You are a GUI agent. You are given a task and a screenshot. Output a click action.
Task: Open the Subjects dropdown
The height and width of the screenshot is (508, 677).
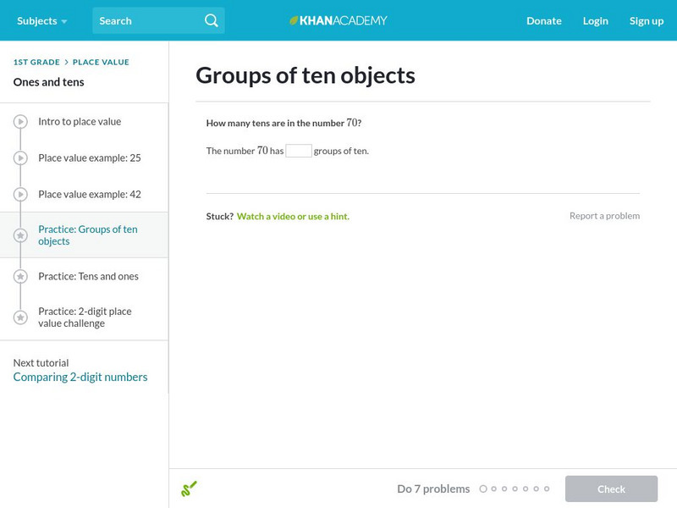pyautogui.click(x=37, y=20)
